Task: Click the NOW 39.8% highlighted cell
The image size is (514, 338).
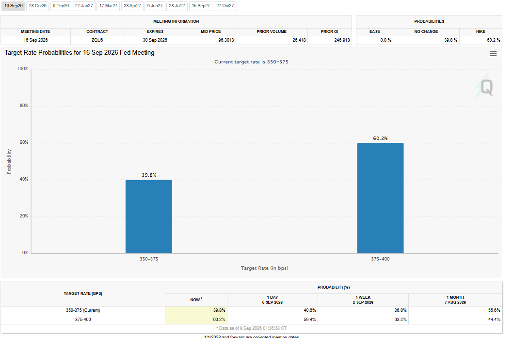Action: point(196,310)
